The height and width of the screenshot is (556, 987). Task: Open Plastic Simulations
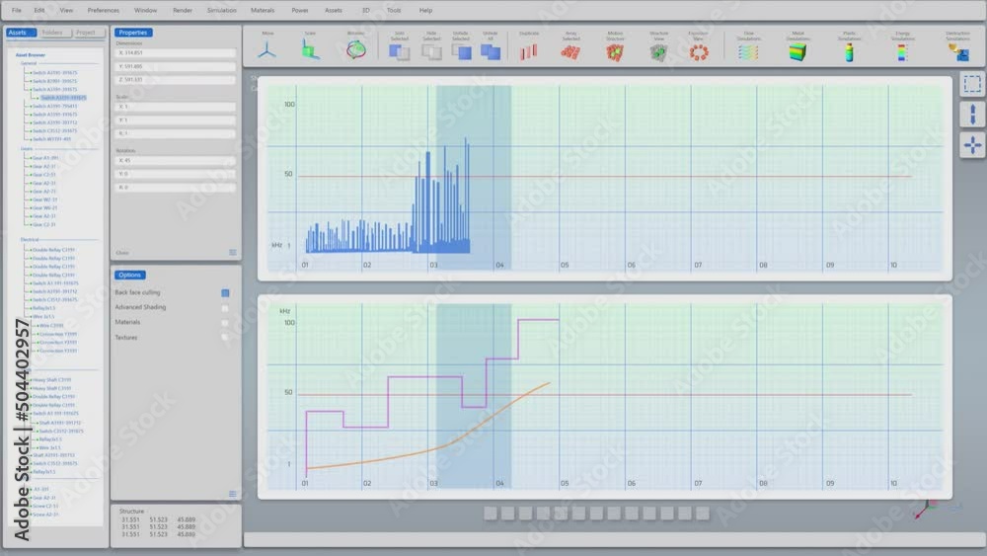849,52
